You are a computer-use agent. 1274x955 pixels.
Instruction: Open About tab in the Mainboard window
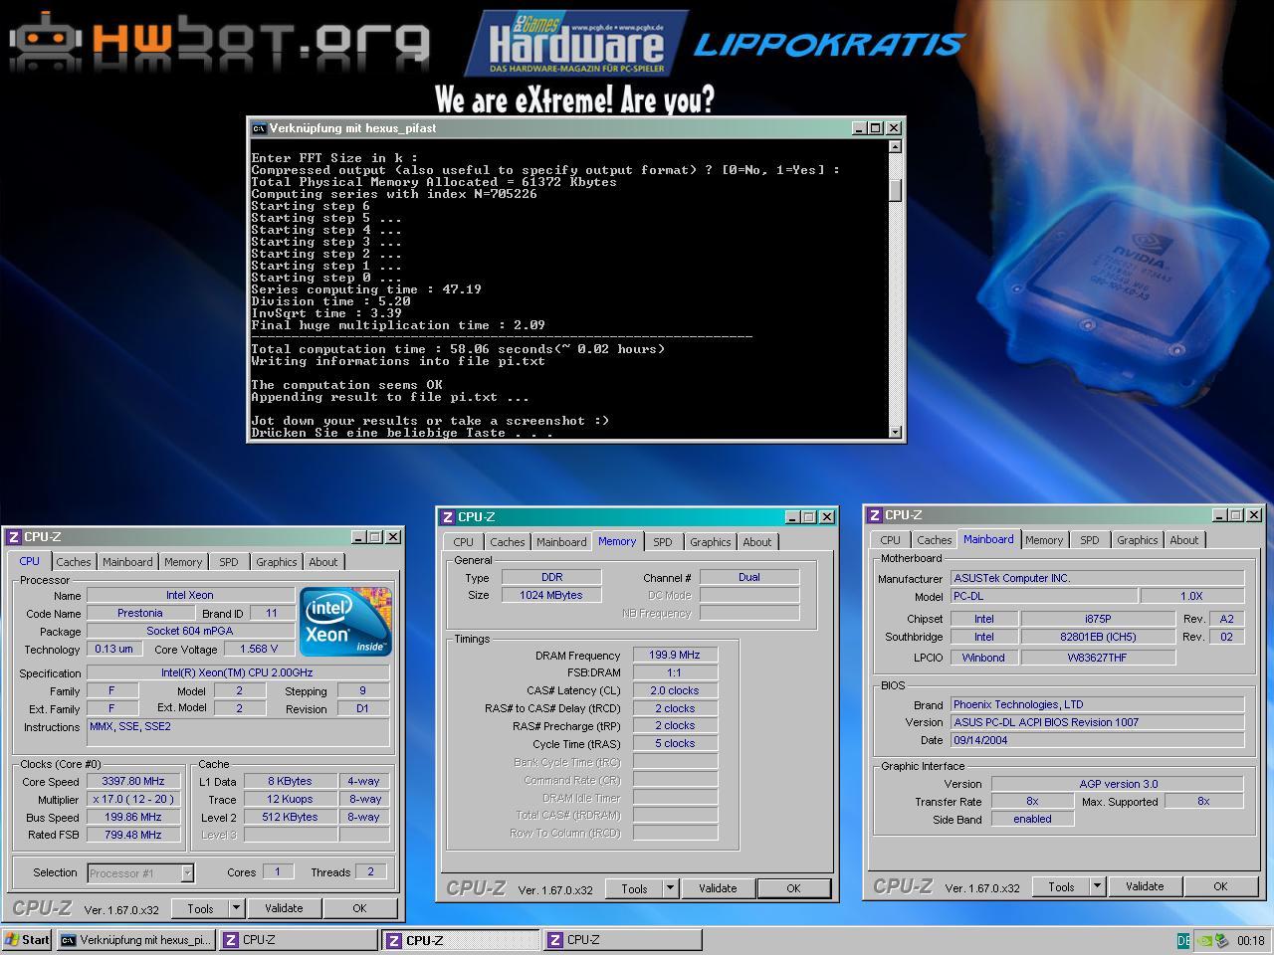[1183, 540]
